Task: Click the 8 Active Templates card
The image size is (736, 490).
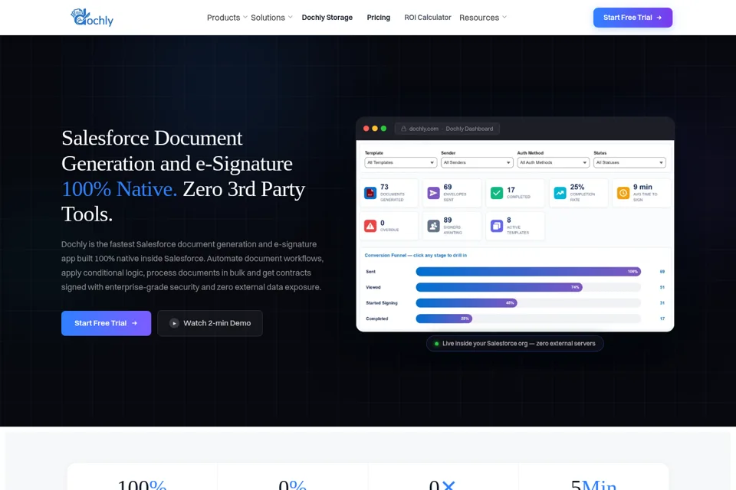Action: coord(515,226)
